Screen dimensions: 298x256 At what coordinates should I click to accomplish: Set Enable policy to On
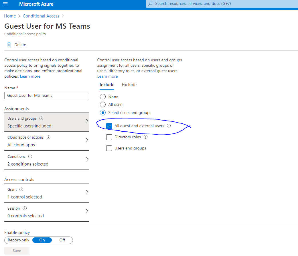pos(42,240)
